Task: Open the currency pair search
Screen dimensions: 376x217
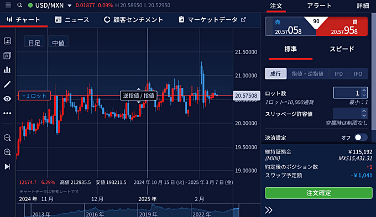Action: pos(20,5)
